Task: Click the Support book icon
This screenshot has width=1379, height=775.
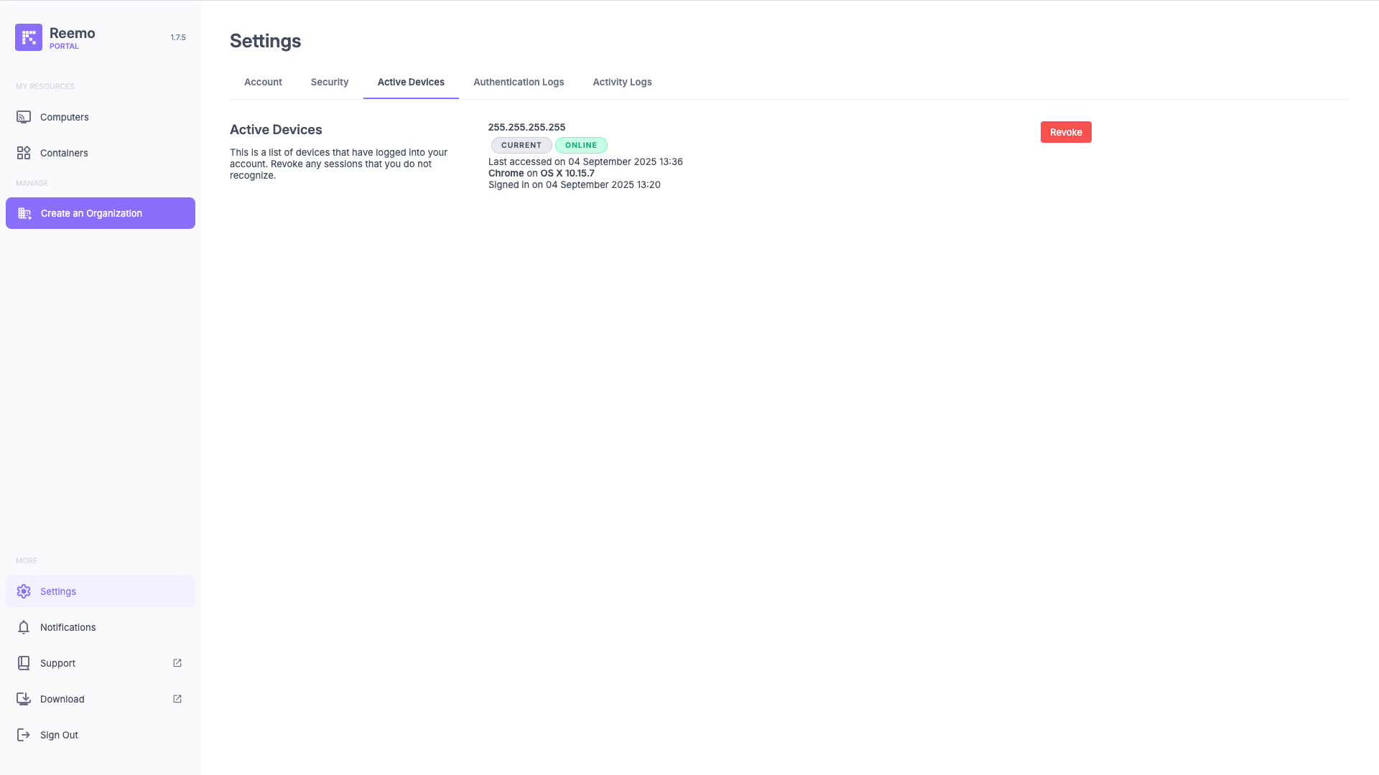Action: pos(24,663)
